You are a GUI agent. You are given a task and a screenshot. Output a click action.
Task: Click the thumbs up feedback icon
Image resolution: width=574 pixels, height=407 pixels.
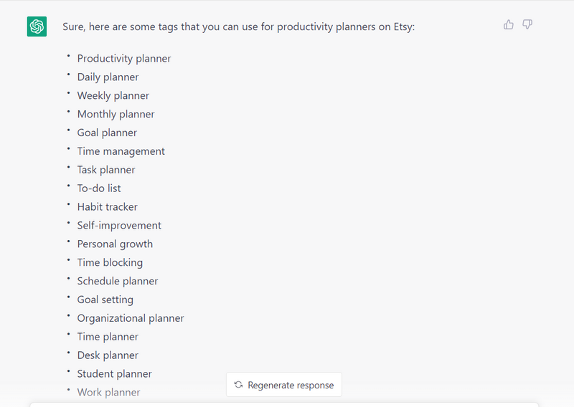click(x=509, y=24)
